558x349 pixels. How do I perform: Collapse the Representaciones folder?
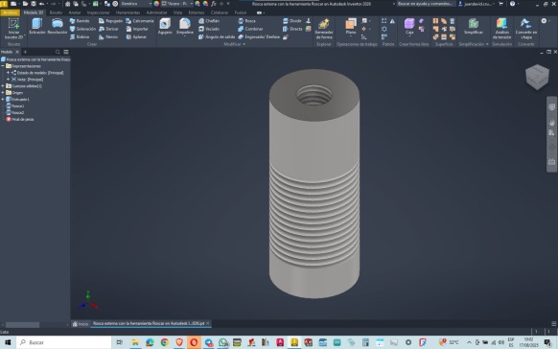coord(3,66)
